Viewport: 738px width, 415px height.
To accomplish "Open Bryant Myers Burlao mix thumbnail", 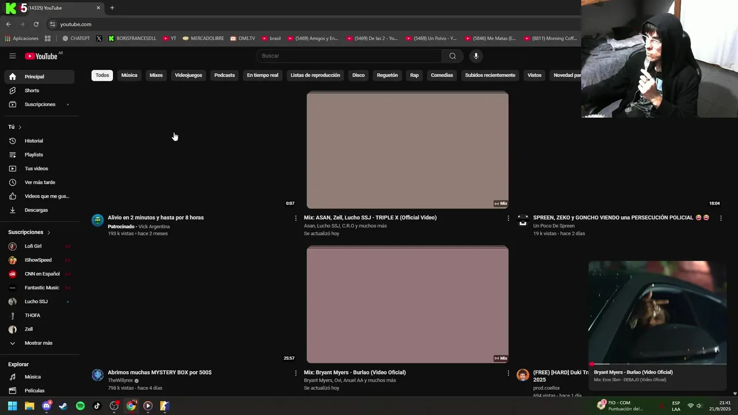I will [x=408, y=305].
